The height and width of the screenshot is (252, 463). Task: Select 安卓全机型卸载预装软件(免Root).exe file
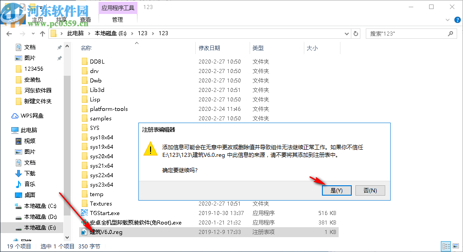pos(136,223)
